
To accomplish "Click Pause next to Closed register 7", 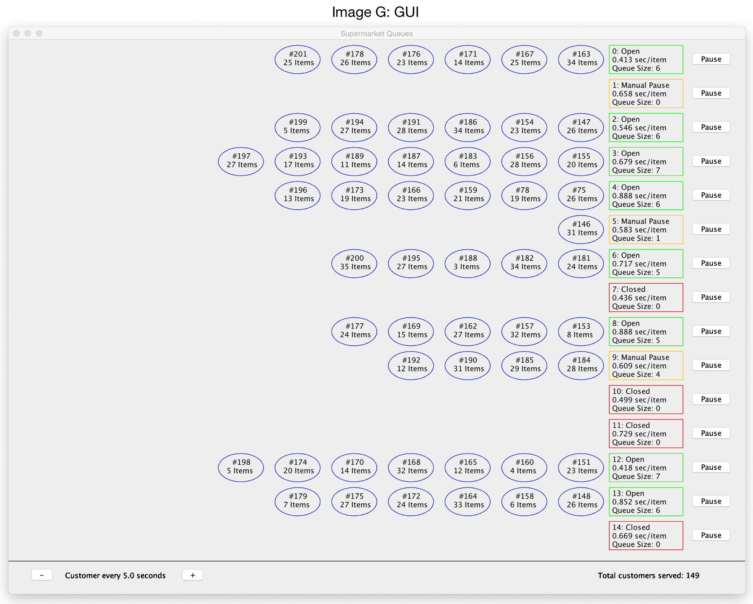I will click(711, 297).
